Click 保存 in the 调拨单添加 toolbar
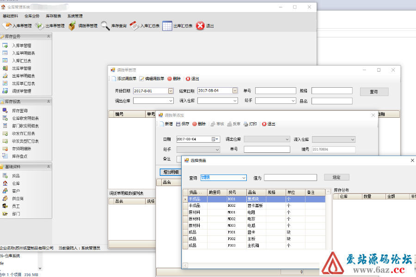This screenshot has width=416, height=277. click(x=183, y=124)
